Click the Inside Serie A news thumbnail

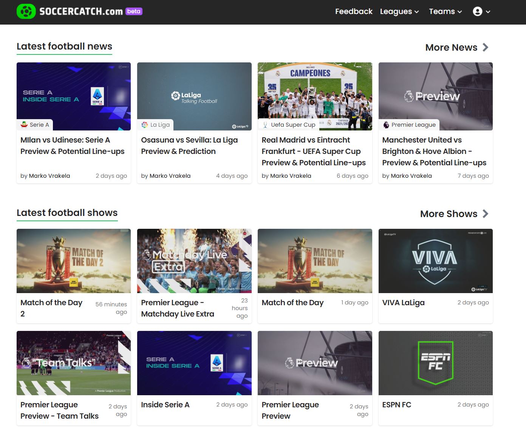click(74, 96)
